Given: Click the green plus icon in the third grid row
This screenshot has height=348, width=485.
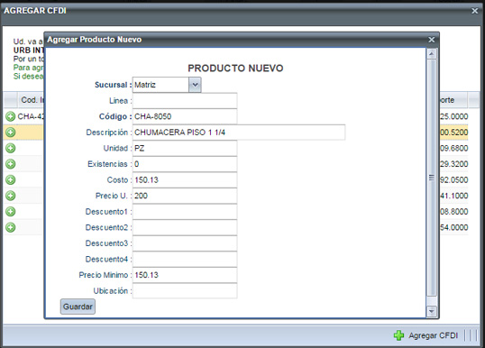Looking at the screenshot, I should click(x=11, y=148).
